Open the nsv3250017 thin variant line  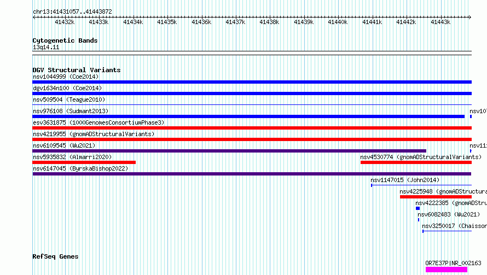tap(447, 231)
